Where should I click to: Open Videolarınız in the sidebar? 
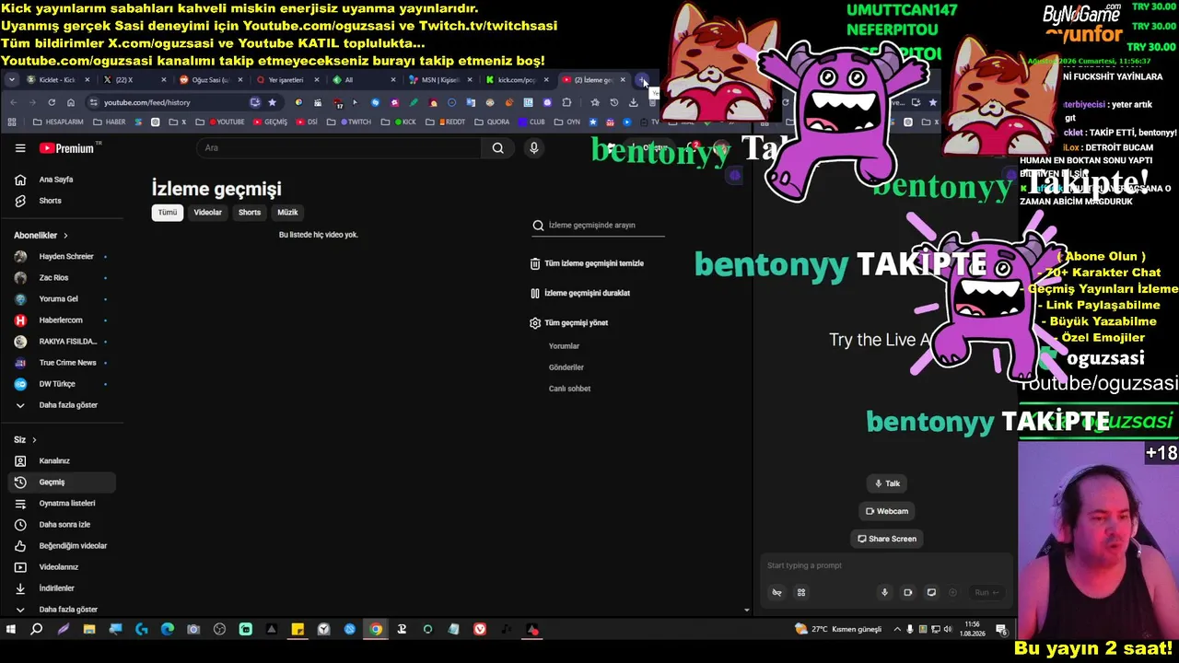click(x=63, y=567)
